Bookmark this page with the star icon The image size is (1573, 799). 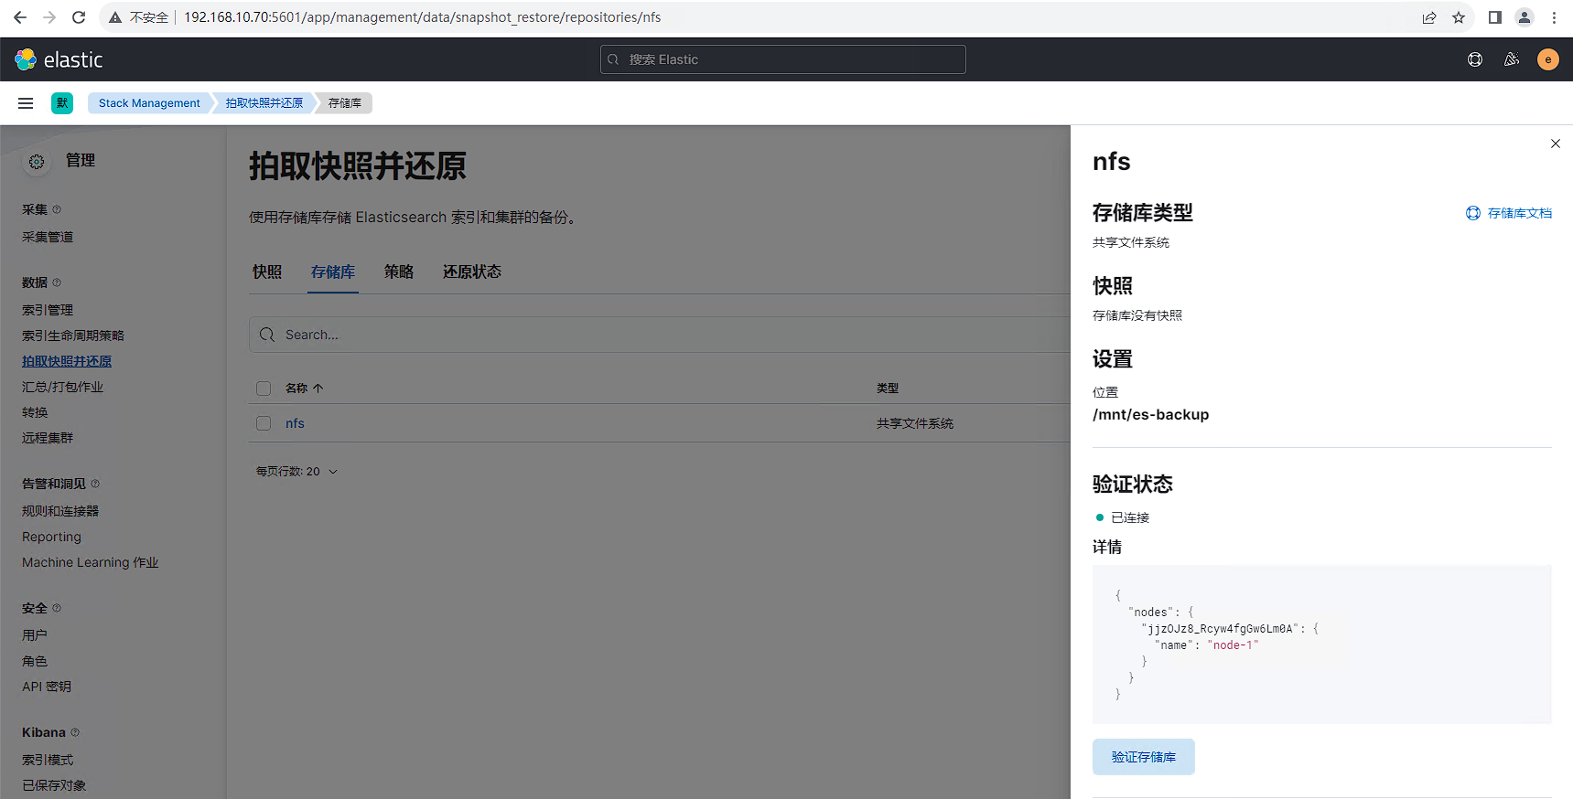[1459, 17]
